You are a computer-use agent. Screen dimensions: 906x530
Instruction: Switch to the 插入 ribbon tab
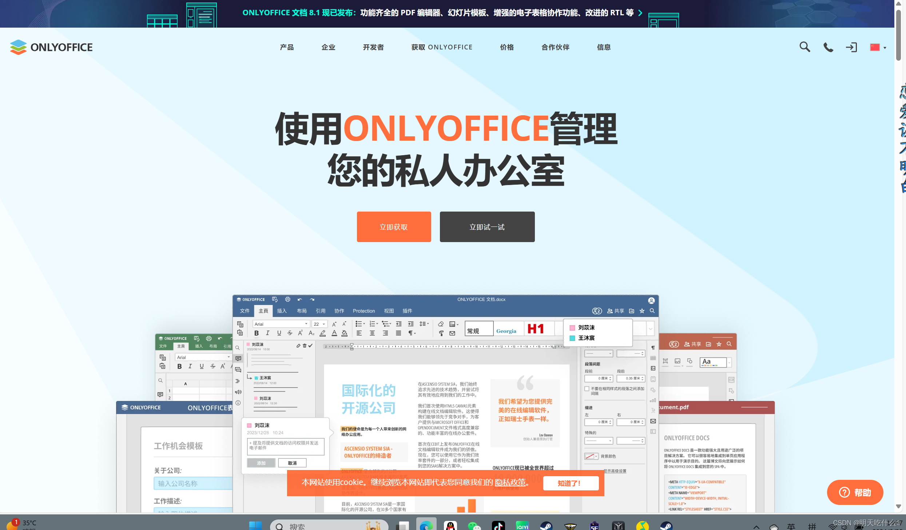click(x=282, y=311)
